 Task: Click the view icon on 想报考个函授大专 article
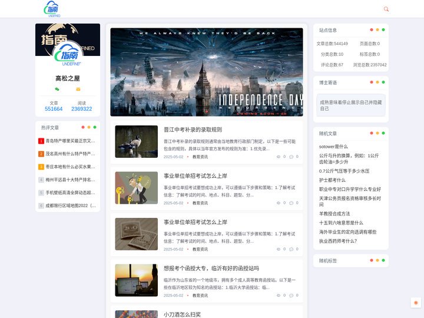click(278, 295)
